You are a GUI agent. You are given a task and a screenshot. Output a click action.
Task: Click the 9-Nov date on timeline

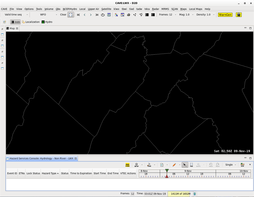(x=188, y=171)
